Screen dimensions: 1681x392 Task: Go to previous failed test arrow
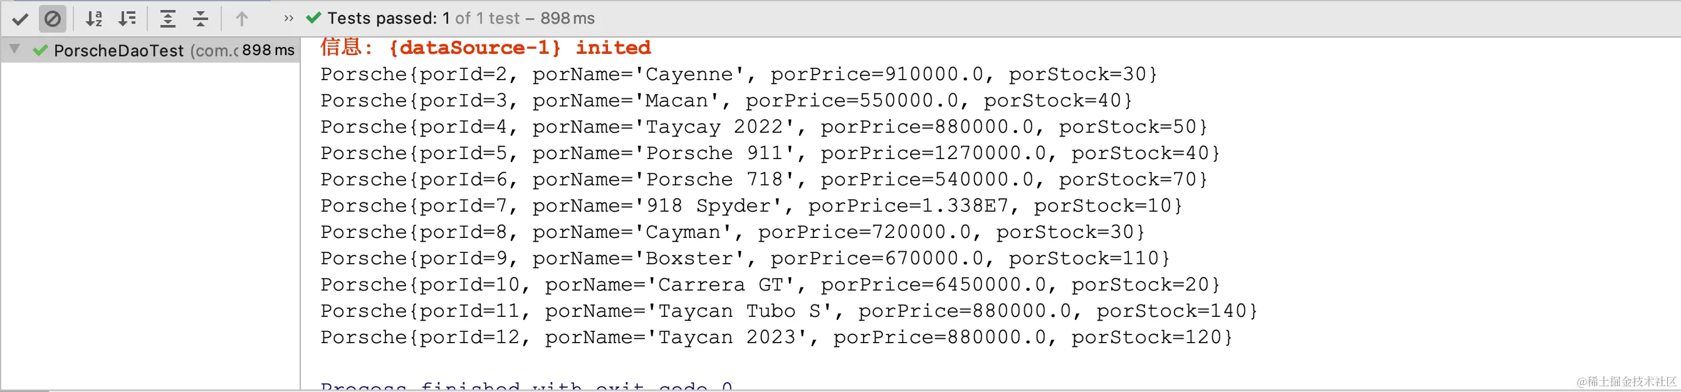(x=241, y=19)
